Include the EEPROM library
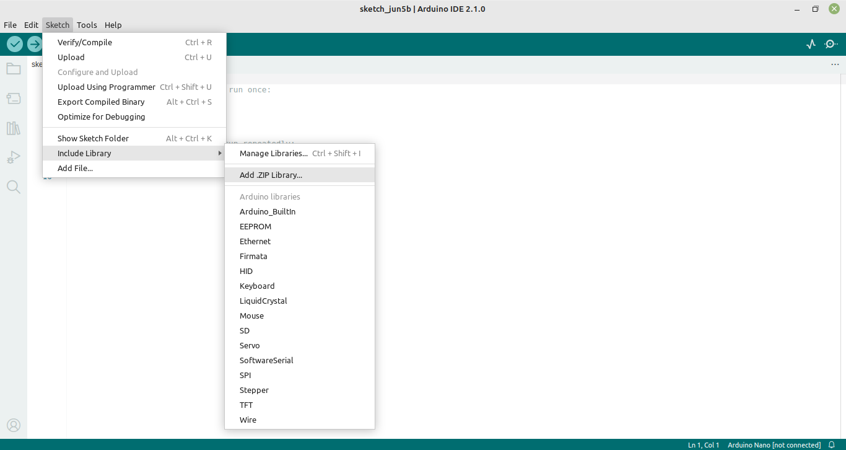The image size is (846, 450). pyautogui.click(x=300, y=226)
